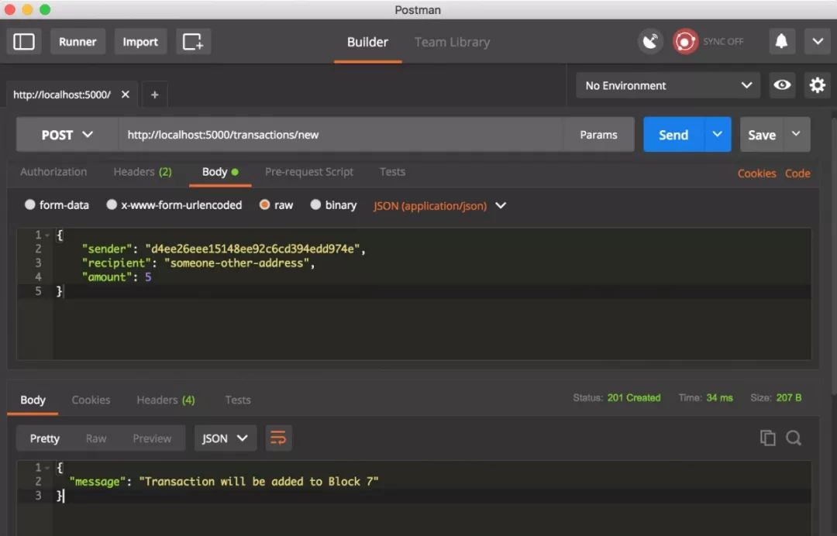The height and width of the screenshot is (536, 837).
Task: Open environment quick look eye icon
Action: tap(783, 85)
